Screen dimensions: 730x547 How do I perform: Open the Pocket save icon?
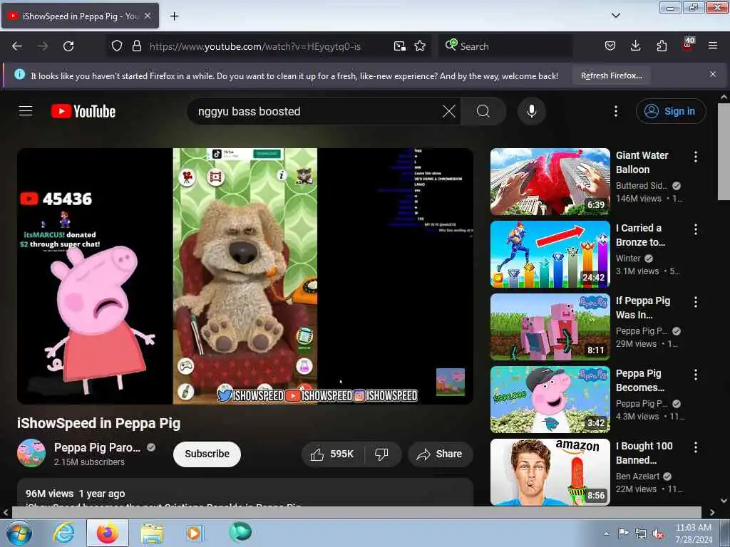(610, 46)
